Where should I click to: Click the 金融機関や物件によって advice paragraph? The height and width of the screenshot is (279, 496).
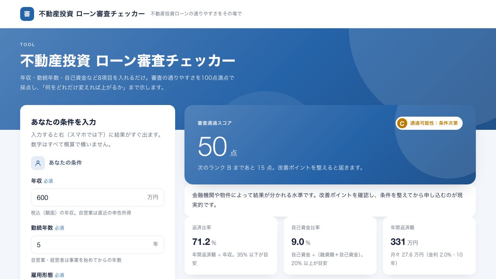click(x=327, y=200)
